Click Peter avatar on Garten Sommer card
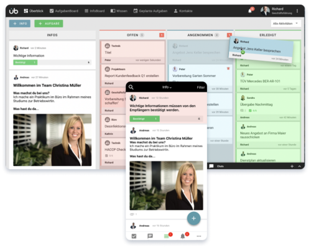Screen dimensions: 311x248 click(x=175, y=69)
